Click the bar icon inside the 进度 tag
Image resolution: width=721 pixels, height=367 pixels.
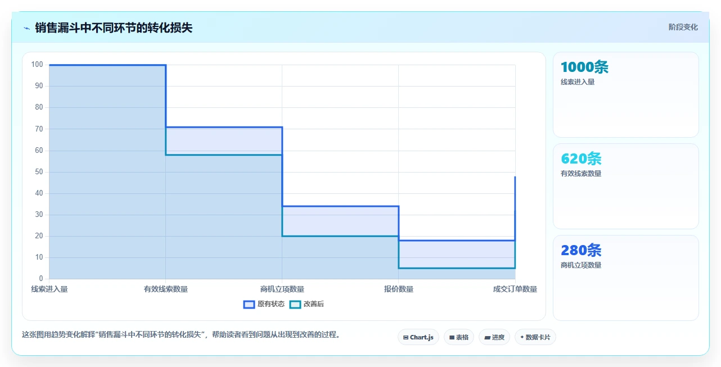click(487, 337)
